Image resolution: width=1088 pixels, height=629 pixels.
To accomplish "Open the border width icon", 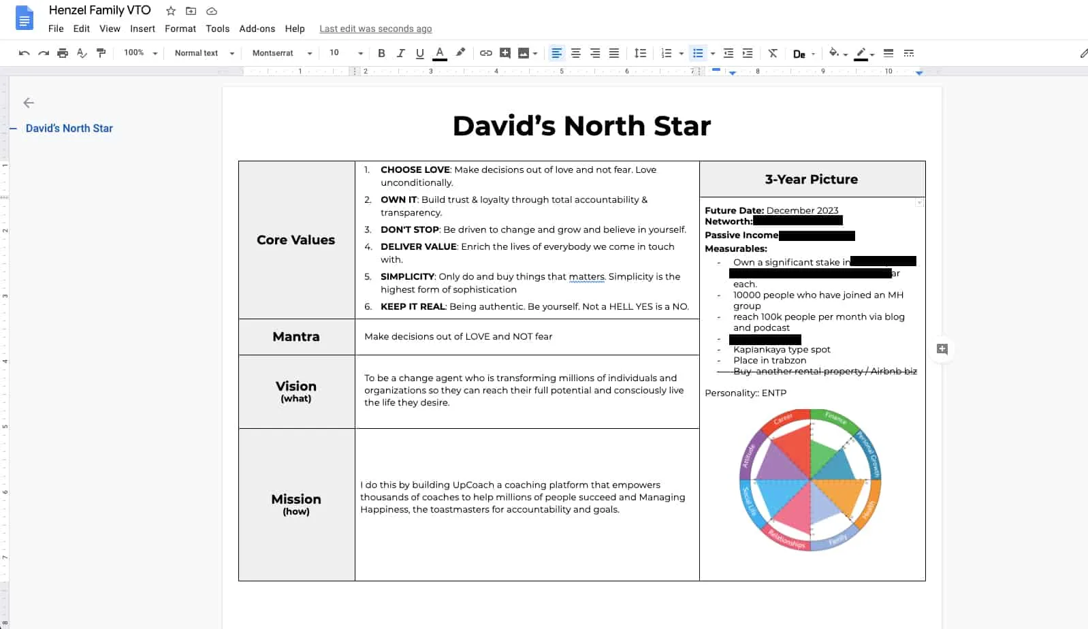I will click(x=889, y=53).
